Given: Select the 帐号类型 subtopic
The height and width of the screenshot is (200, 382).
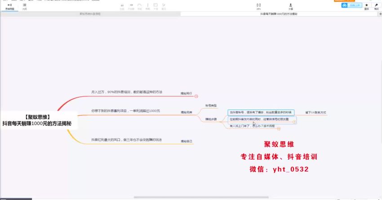Looking at the screenshot, I should click(211, 106).
